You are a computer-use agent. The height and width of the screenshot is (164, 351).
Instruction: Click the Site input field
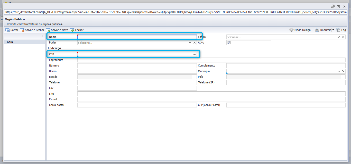pos(211,94)
